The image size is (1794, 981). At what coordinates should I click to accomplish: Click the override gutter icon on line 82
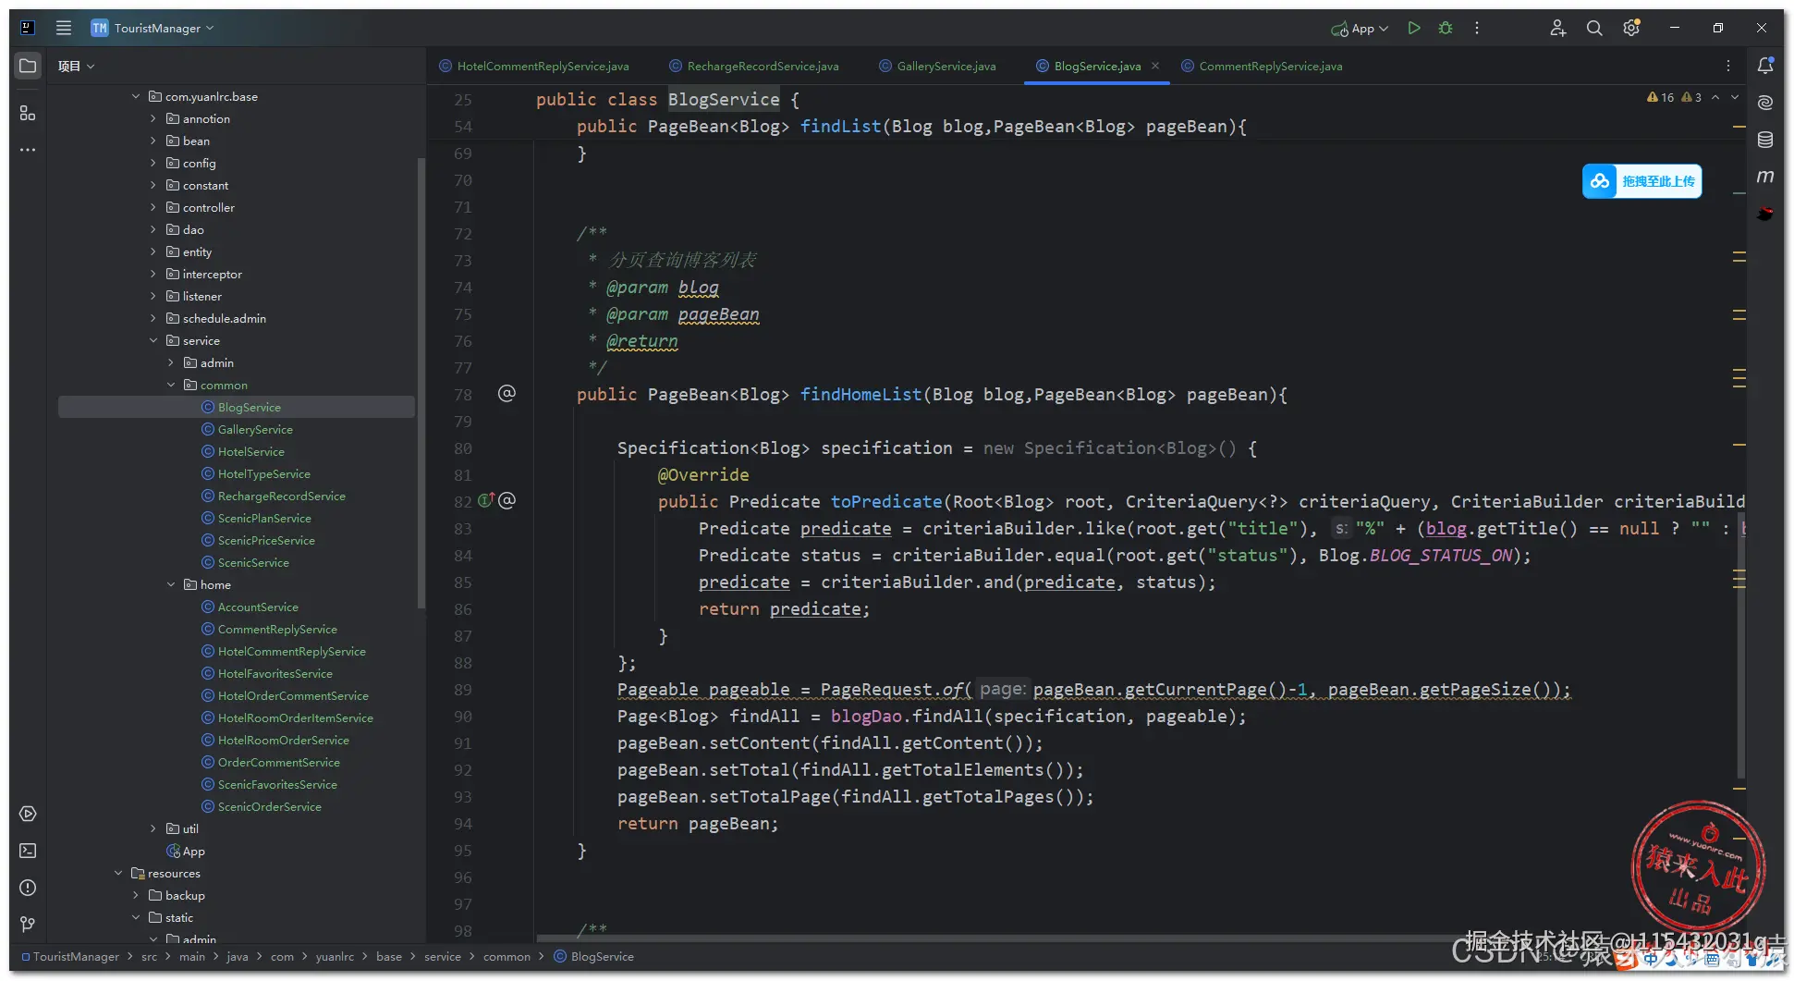pos(486,501)
